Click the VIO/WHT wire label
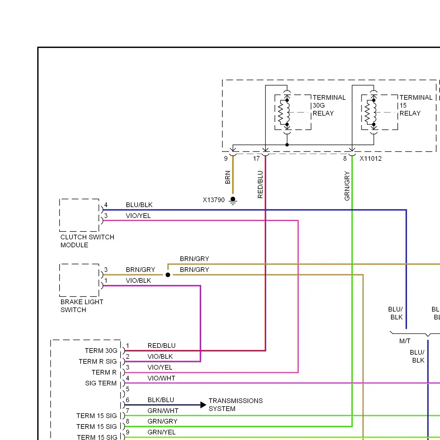This screenshot has width=440, height=440. coord(161,378)
